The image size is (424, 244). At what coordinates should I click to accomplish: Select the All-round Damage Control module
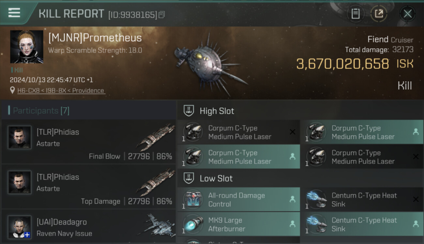tap(238, 199)
